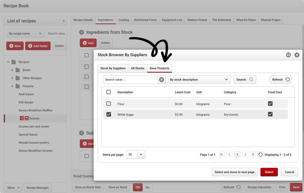The image size is (304, 193).
Task: Toggle Food Cost checkbox for Flour
Action: coord(270,104)
